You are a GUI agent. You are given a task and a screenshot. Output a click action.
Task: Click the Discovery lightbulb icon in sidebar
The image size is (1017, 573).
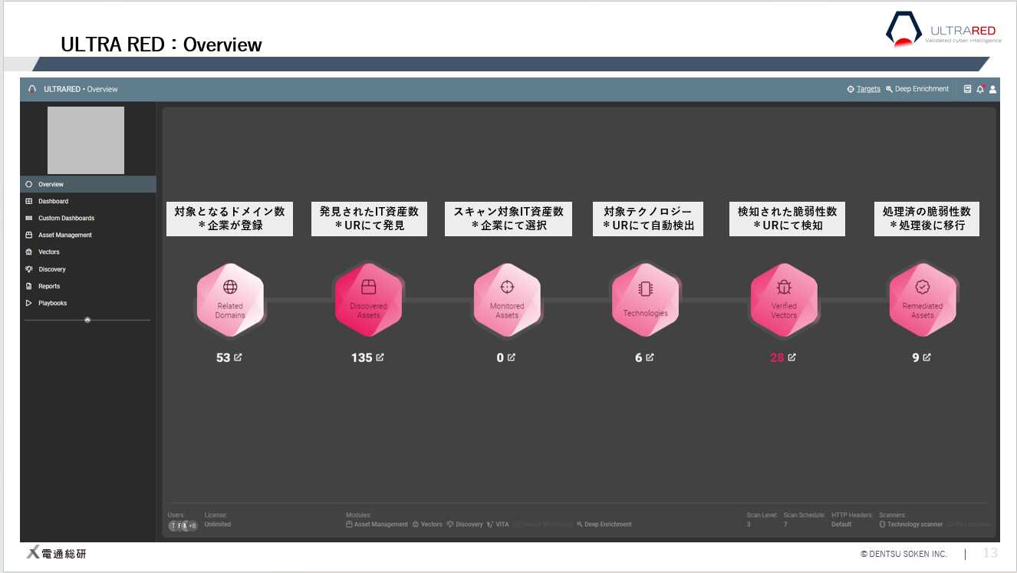coord(29,269)
